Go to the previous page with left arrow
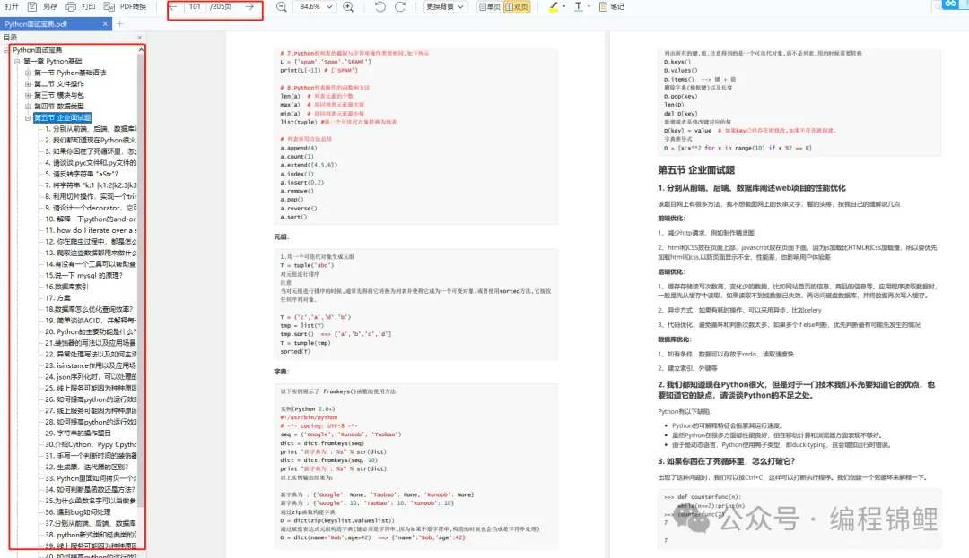Screen dimensions: 969x558 (x=173, y=7)
